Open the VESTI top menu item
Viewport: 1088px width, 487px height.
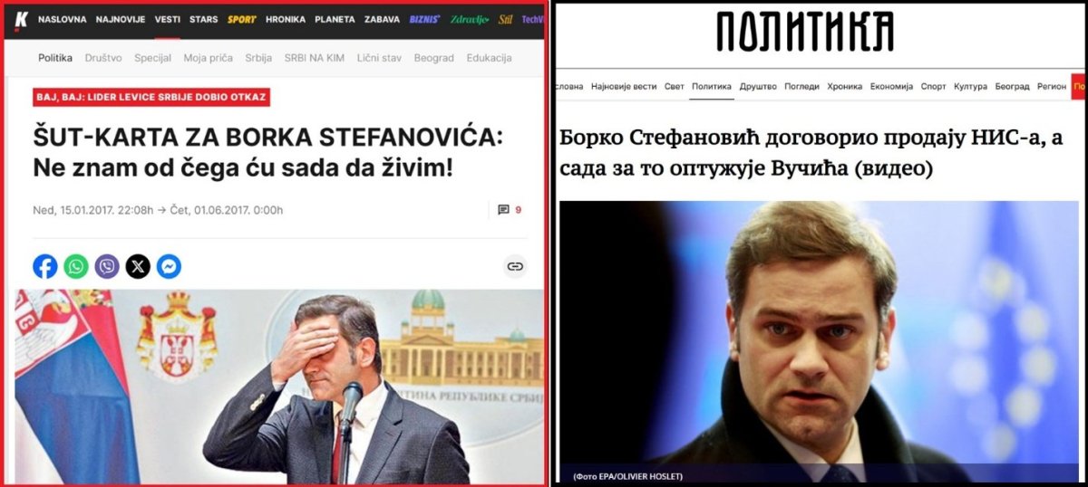point(168,19)
